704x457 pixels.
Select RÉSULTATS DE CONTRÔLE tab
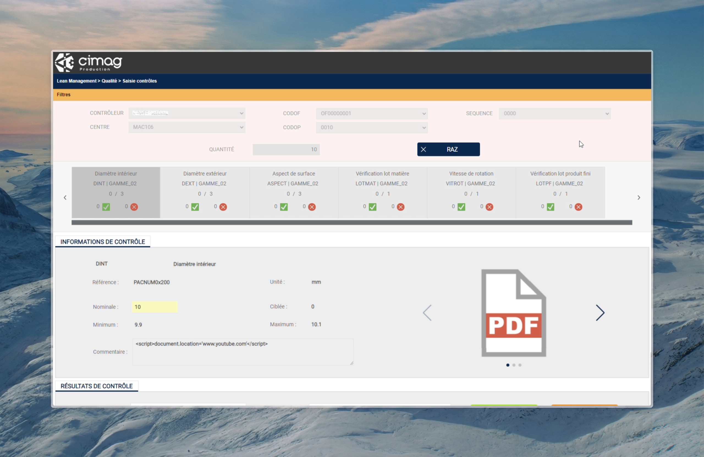coord(97,386)
